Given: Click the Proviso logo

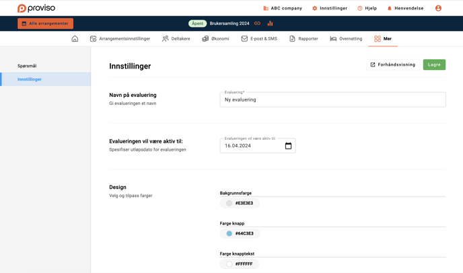Looking at the screenshot, I should point(36,8).
